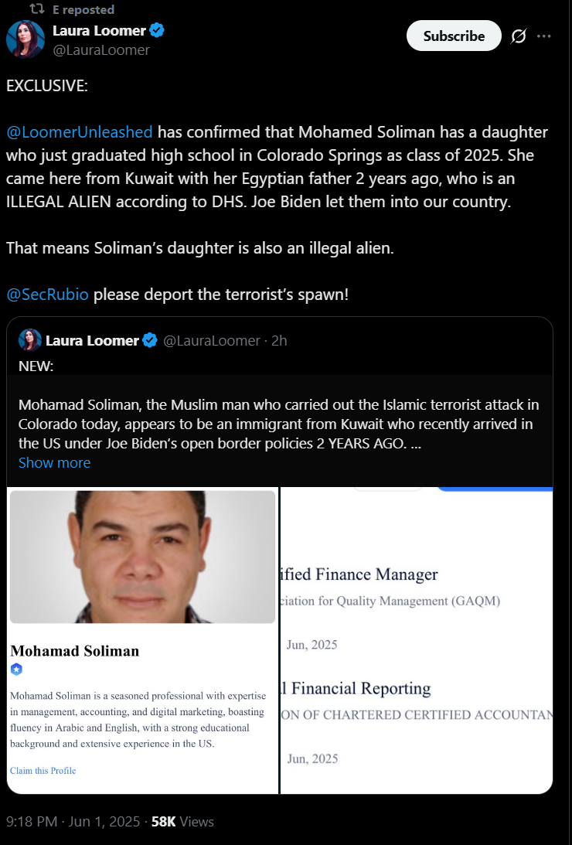
Task: Open the certifications screenshot image on right
Action: [417, 640]
